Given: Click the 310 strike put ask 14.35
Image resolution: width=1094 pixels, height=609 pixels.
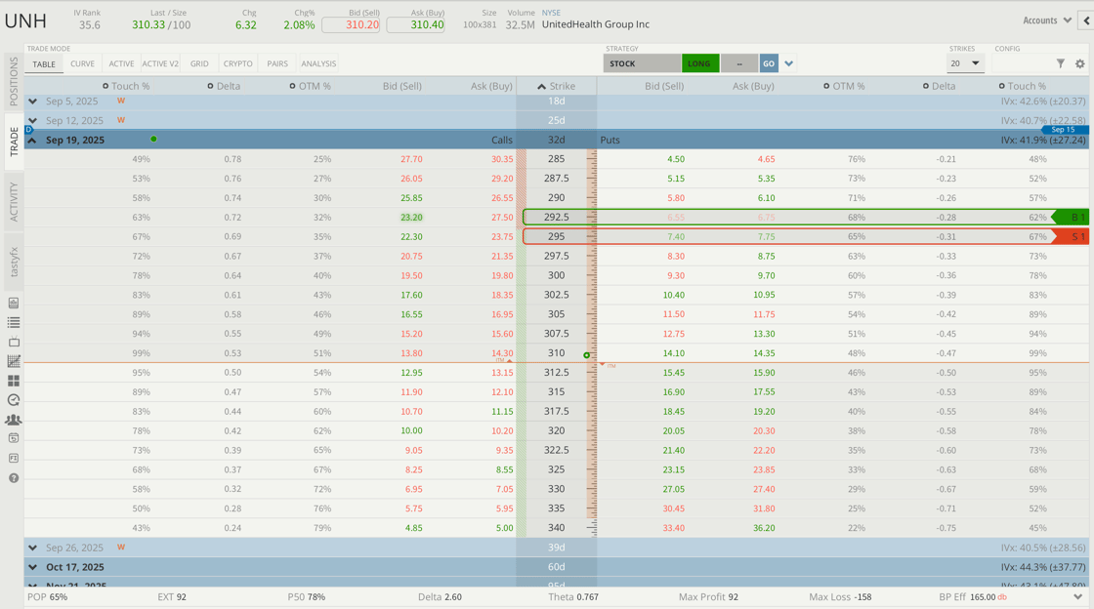Looking at the screenshot, I should click(x=764, y=353).
